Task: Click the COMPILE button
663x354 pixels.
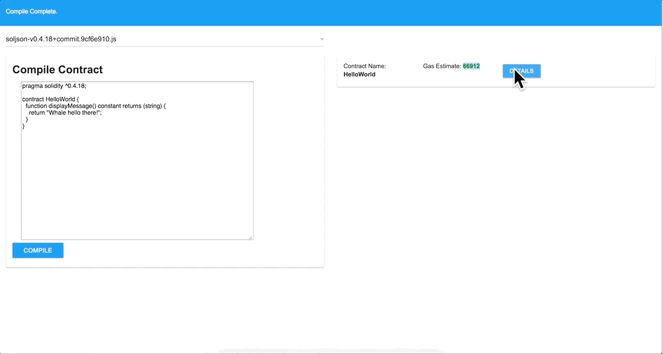Action: 38,250
